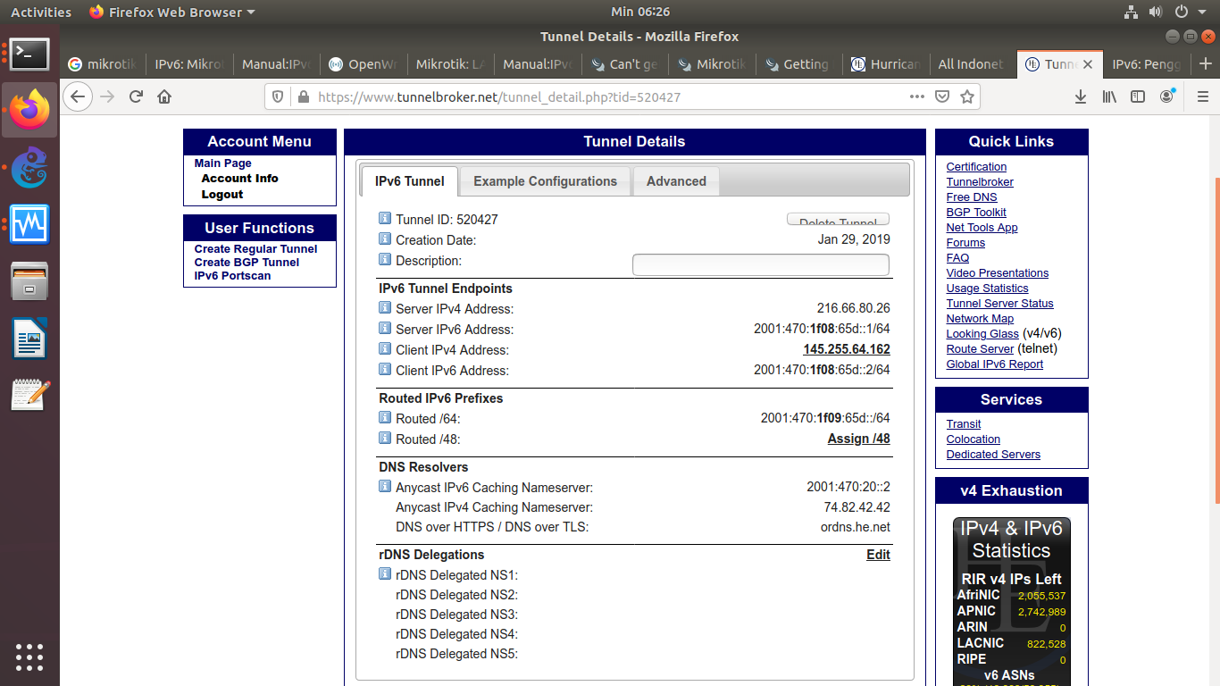Launch Terminal from the Ubuntu dock
Screen dimensions: 1220x686
coord(29,55)
